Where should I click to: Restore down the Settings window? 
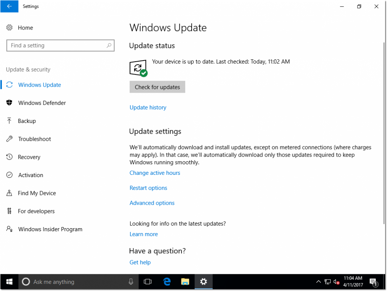[x=359, y=6]
